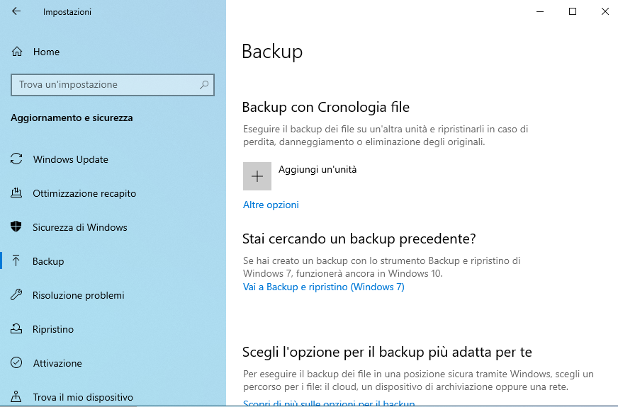Viewport: 618px width, 407px height.
Task: Maximize the Impostazioni window
Action: tap(573, 11)
